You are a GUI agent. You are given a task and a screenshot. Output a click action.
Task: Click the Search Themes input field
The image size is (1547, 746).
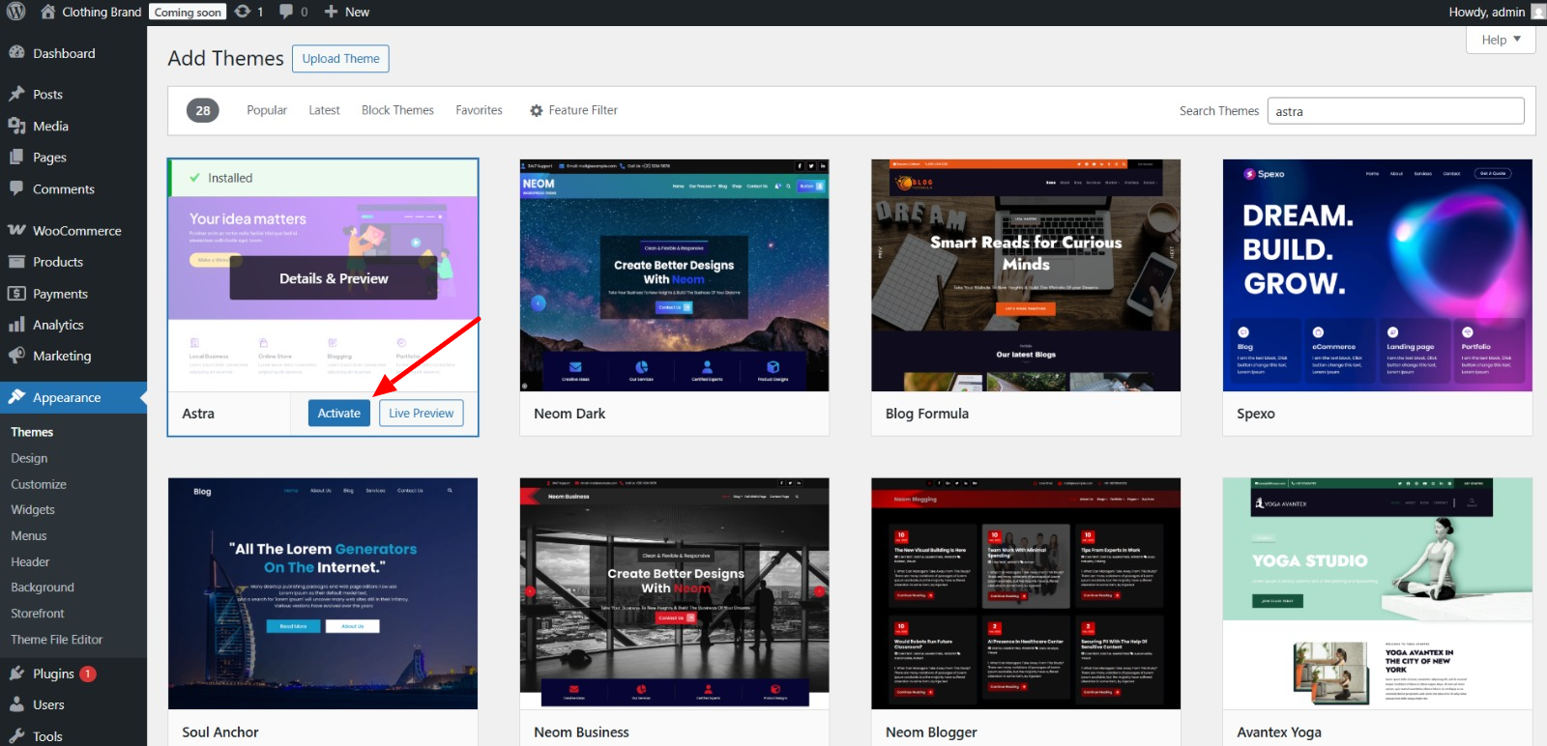pos(1395,111)
